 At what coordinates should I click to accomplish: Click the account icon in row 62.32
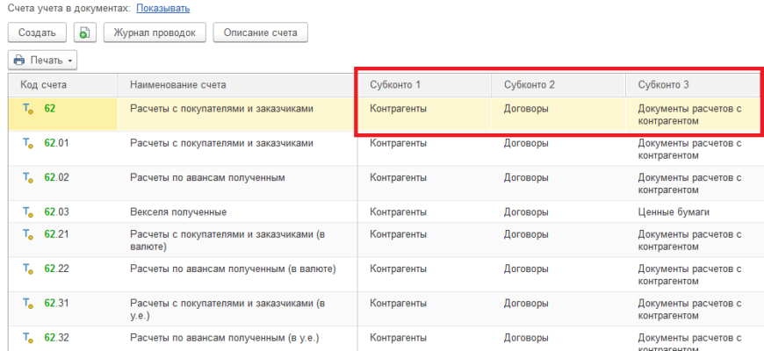[x=28, y=338]
